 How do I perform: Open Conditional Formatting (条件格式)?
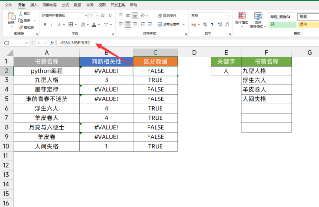click(x=241, y=20)
